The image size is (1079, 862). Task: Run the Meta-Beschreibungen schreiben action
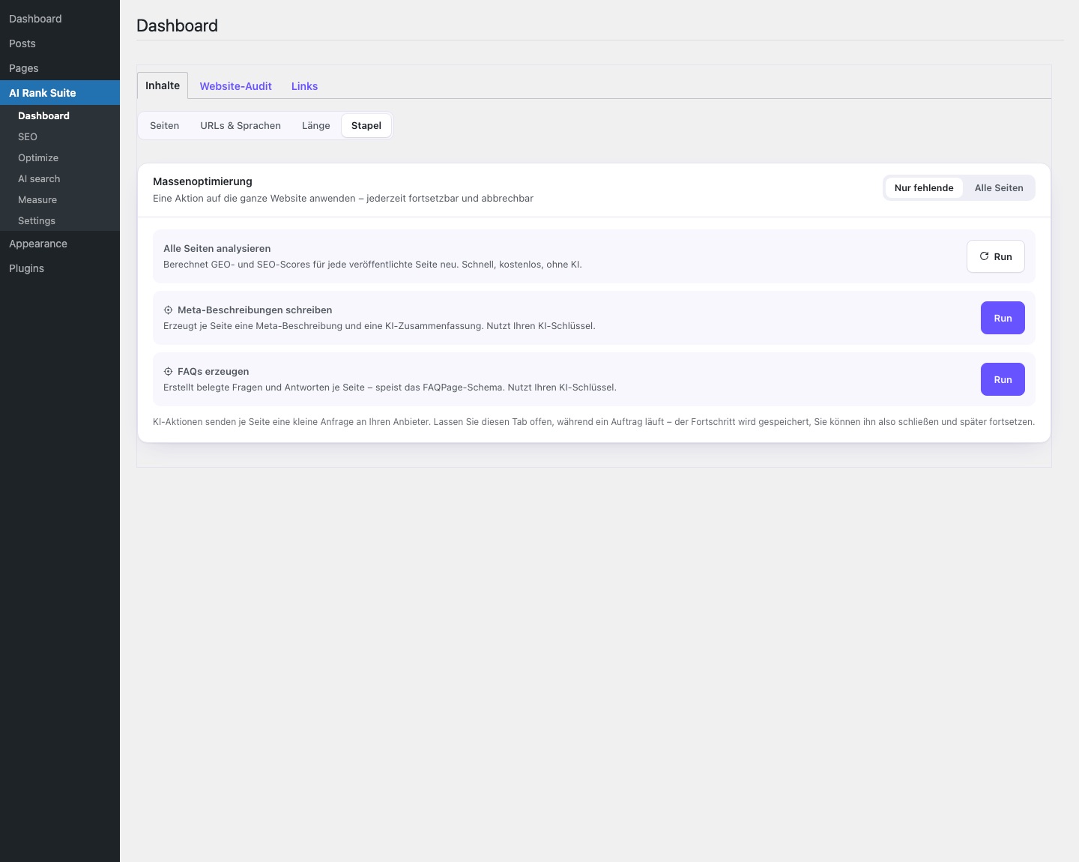click(x=1003, y=318)
